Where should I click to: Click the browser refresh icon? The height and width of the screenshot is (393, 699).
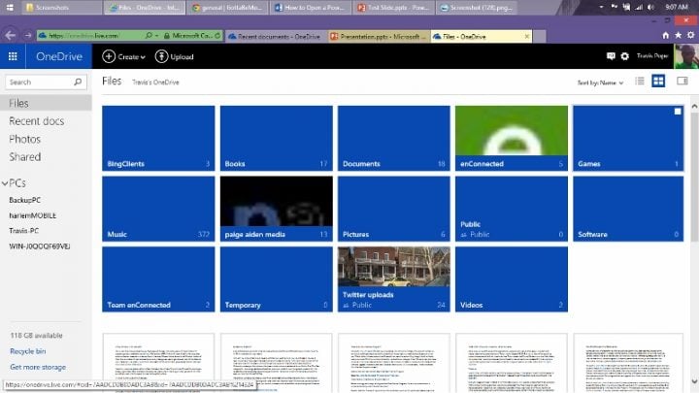[x=217, y=36]
